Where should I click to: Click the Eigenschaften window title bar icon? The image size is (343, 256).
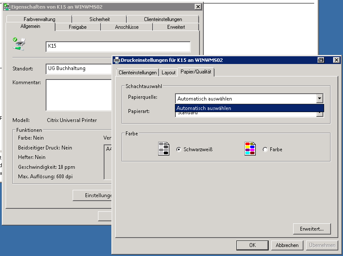click(7, 7)
